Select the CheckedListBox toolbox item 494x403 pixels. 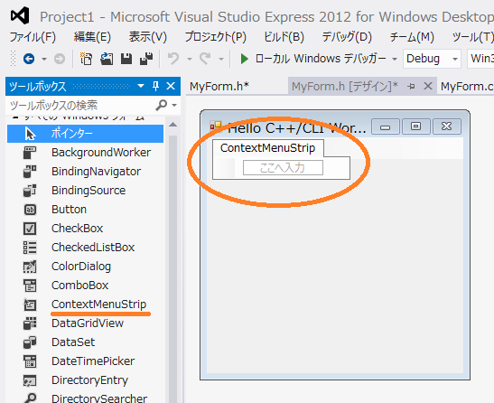pyautogui.click(x=86, y=248)
